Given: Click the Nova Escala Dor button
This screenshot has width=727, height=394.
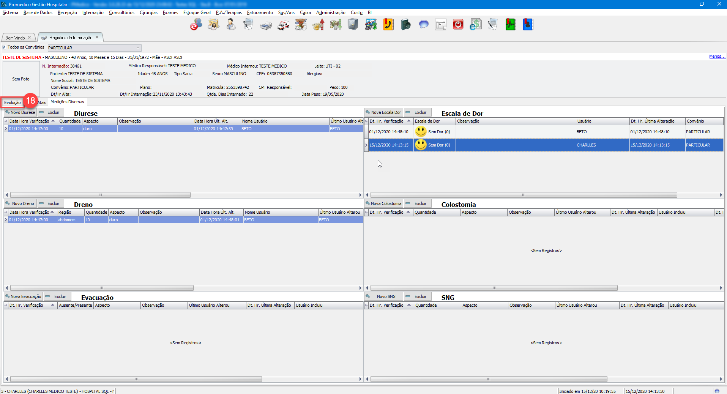Looking at the screenshot, I should pos(383,112).
